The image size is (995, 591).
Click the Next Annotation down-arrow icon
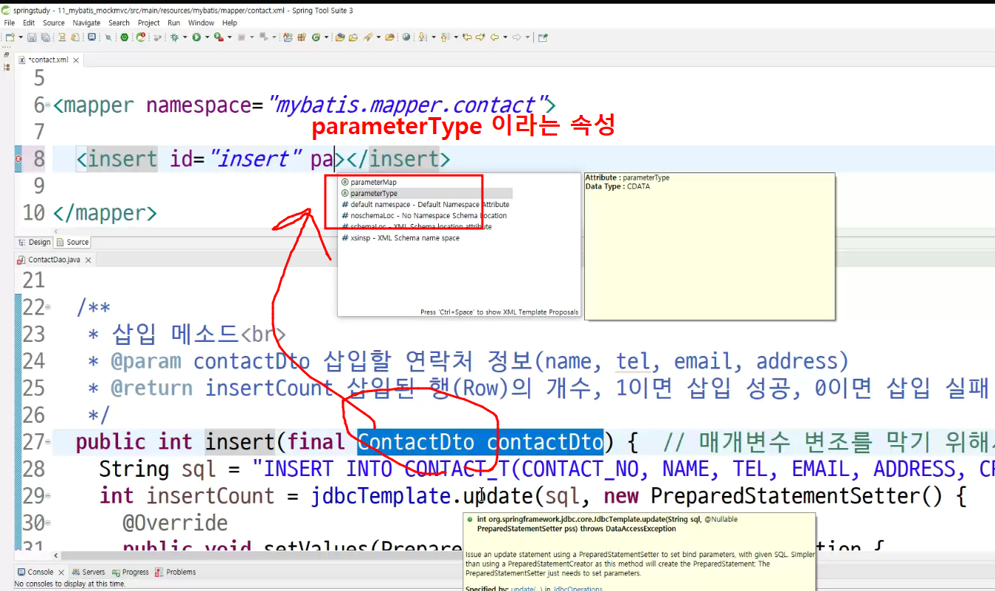422,37
